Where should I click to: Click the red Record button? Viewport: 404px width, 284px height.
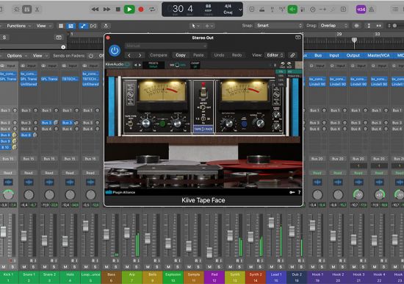(141, 10)
